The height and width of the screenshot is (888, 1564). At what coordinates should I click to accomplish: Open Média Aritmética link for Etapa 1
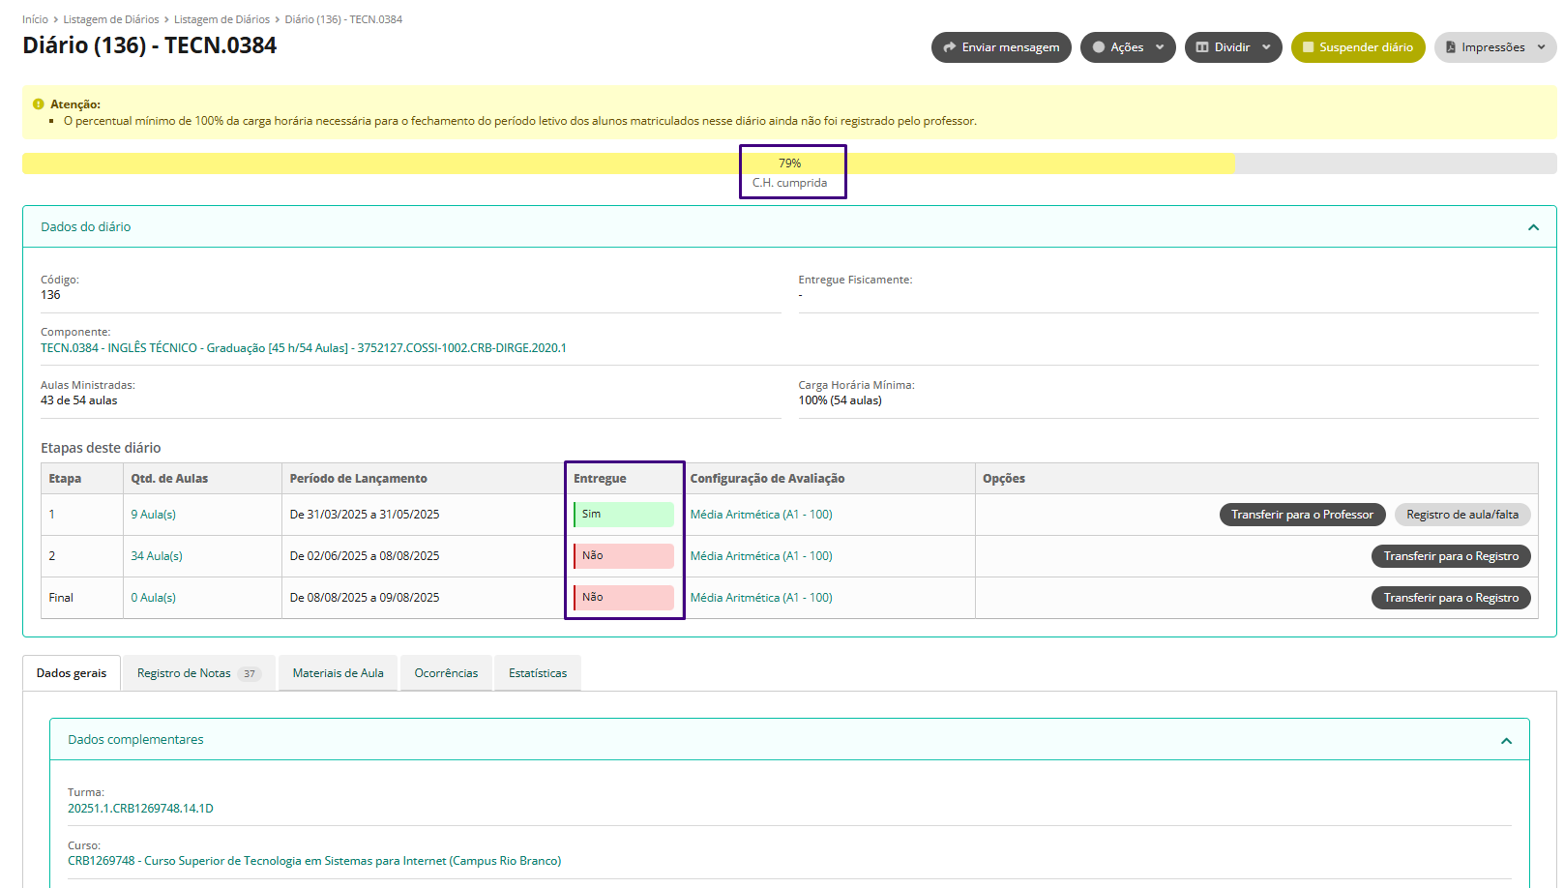pos(761,515)
